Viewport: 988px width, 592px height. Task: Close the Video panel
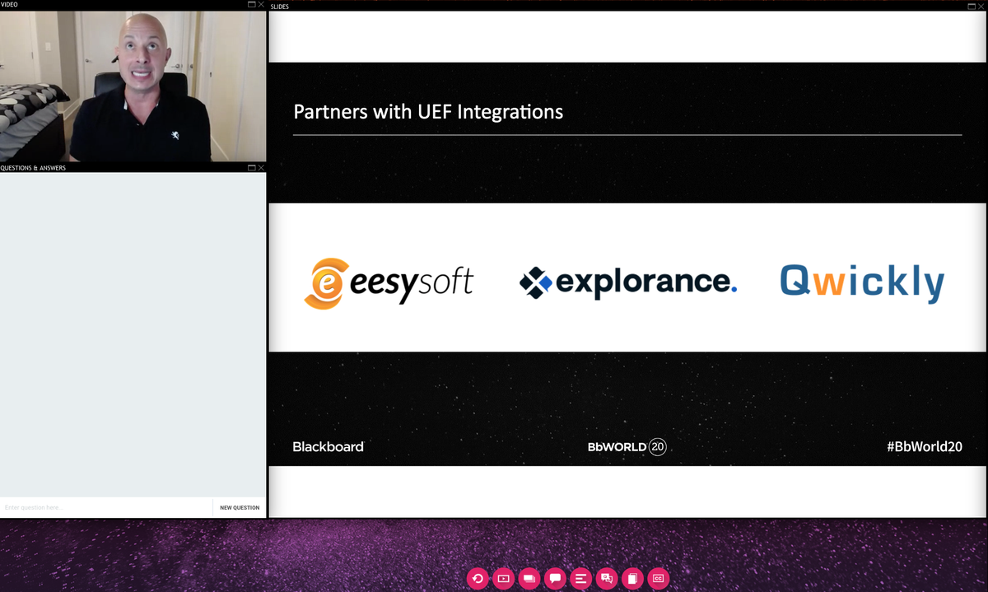261,5
